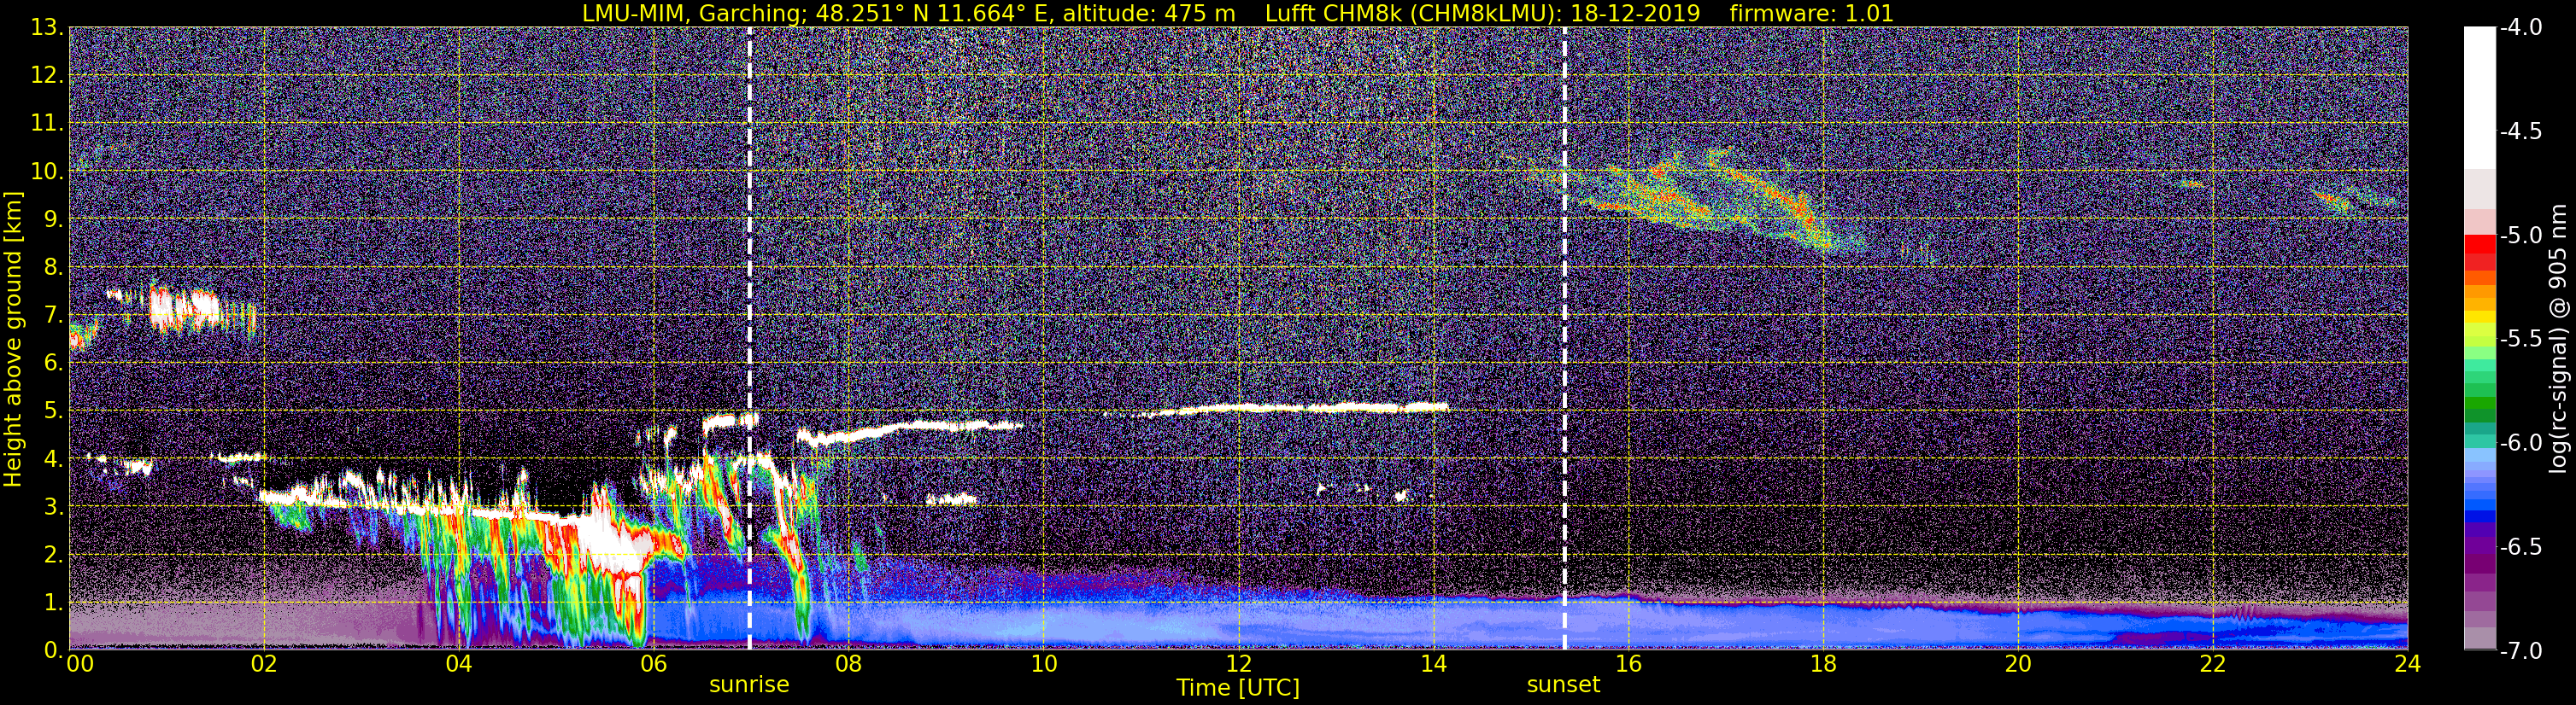2576x705 pixels.
Task: Click the time axis tick label '14'
Action: point(1433,665)
